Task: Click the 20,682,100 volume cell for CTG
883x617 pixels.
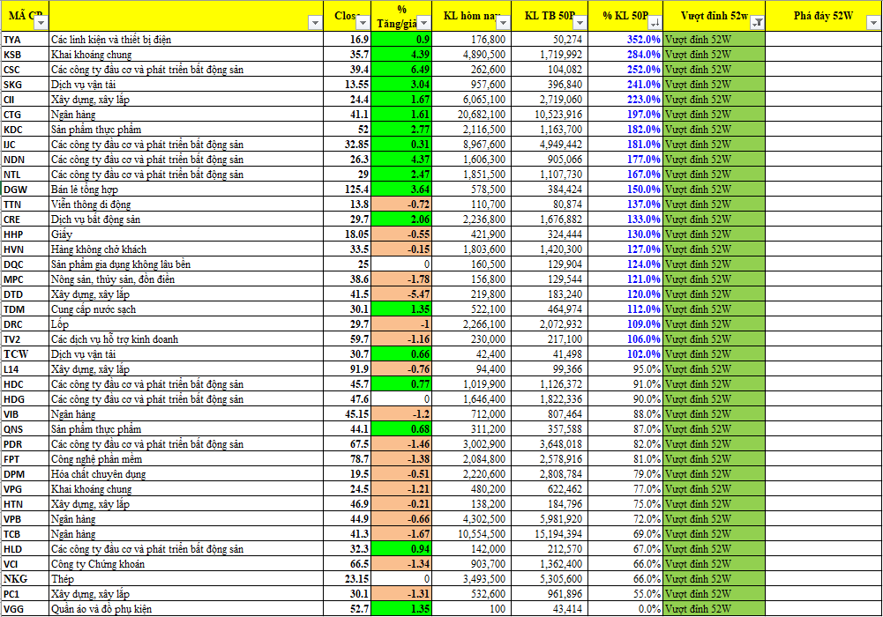Action: [471, 115]
